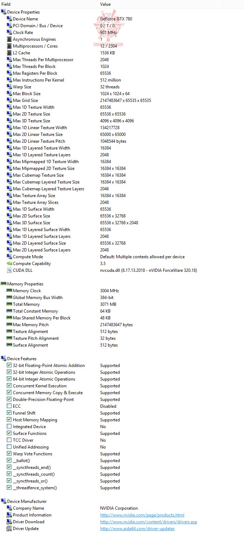244x534 pixels.
Task: Select the '384-bit' bus width value
Action: tap(107, 298)
